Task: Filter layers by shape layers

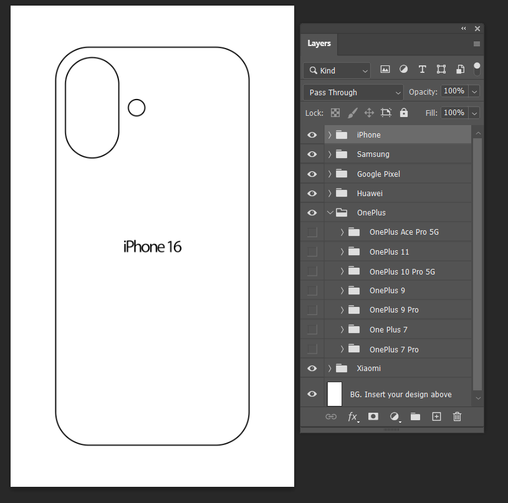Action: click(x=441, y=70)
